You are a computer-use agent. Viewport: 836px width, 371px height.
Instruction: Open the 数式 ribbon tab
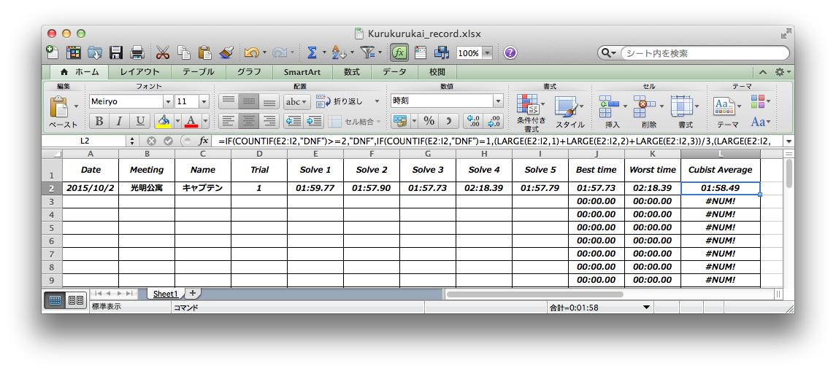[x=352, y=72]
